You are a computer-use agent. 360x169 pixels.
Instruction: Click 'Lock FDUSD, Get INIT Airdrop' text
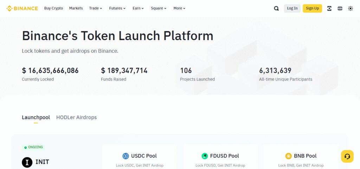click(220, 165)
